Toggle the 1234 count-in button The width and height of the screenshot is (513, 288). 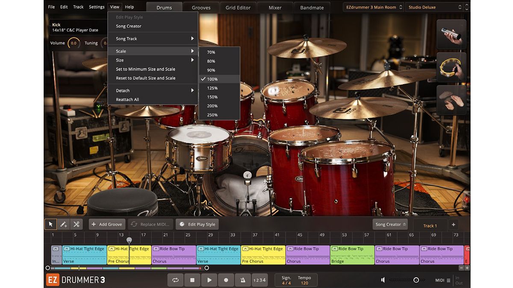click(x=259, y=280)
